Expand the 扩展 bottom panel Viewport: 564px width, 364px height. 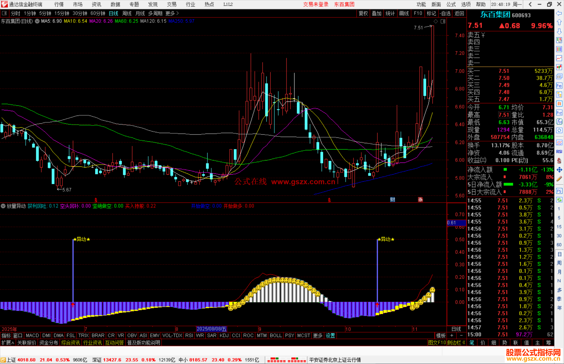(x=8, y=343)
